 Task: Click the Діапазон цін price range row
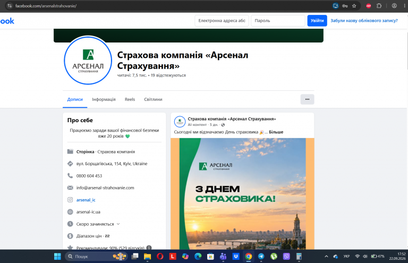coord(89,236)
